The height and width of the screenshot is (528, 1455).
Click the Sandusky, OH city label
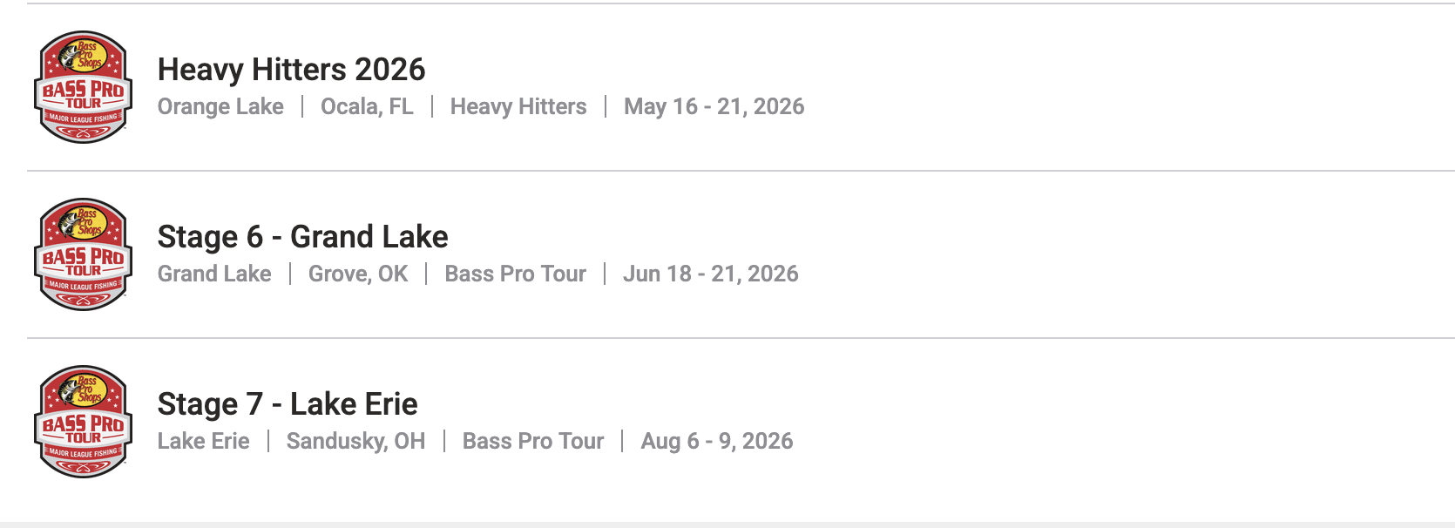tap(355, 441)
